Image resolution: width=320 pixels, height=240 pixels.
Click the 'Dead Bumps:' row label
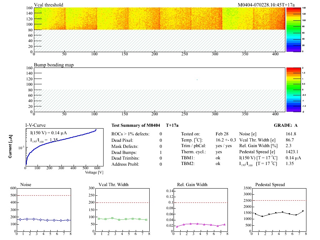point(124,152)
